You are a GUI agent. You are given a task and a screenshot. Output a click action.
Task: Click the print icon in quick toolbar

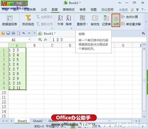tap(13, 33)
